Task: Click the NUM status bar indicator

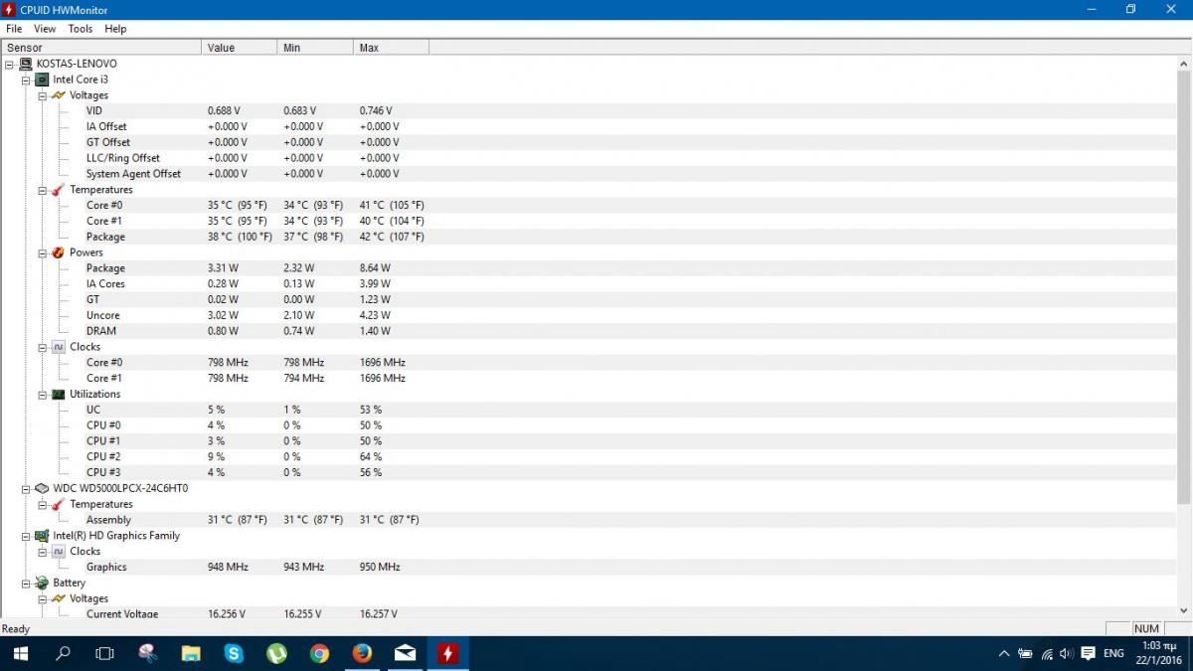Action: pyautogui.click(x=1146, y=628)
